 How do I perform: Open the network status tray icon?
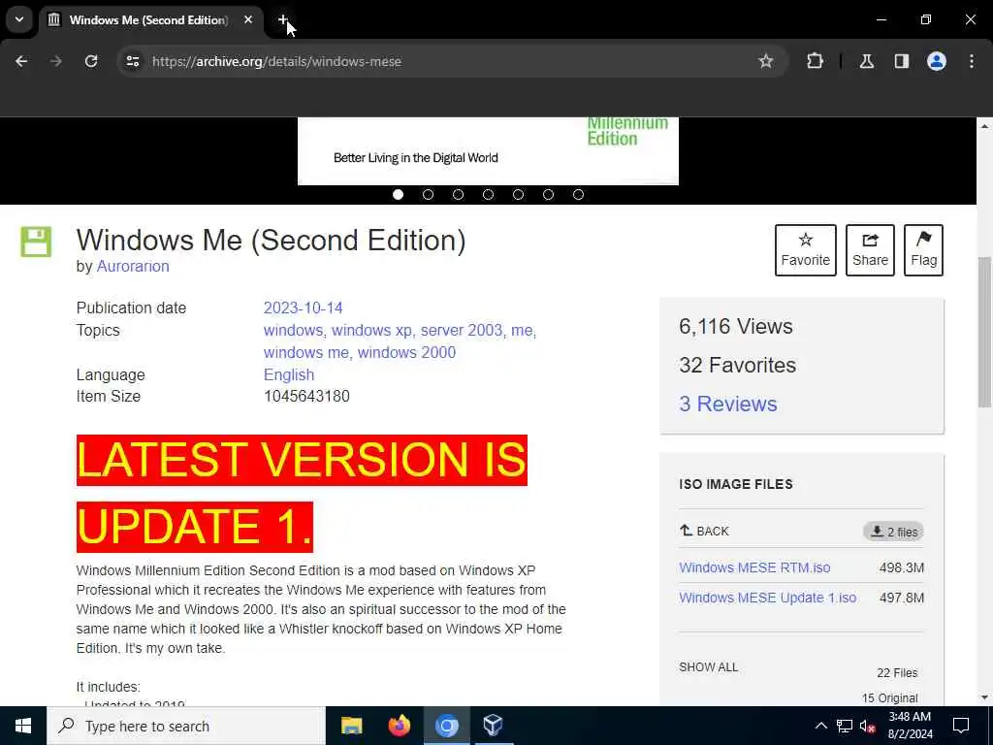point(845,726)
